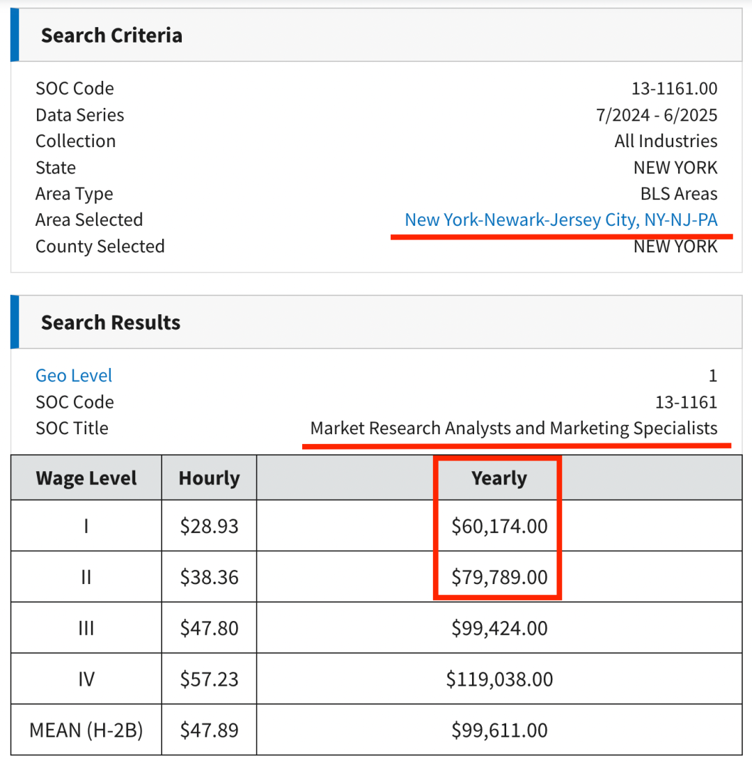Click the Level III yearly wage $99,424.00
Screen dimensions: 752x761
click(x=499, y=629)
